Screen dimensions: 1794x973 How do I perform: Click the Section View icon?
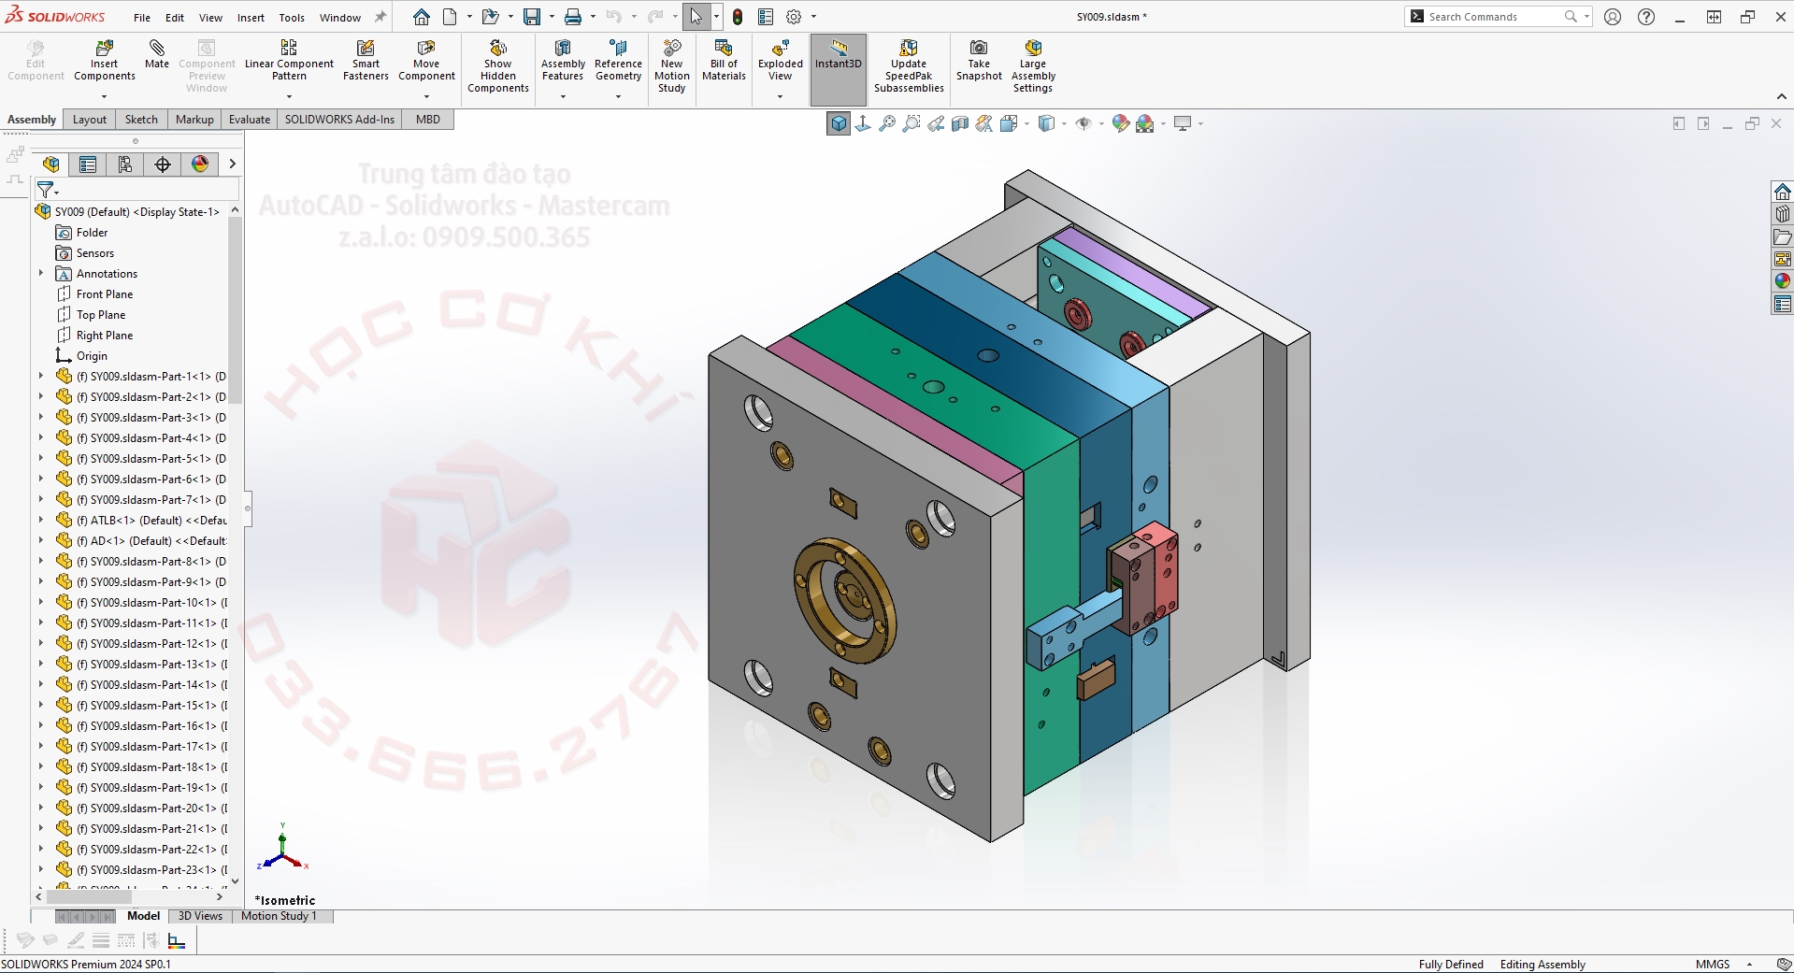960,123
